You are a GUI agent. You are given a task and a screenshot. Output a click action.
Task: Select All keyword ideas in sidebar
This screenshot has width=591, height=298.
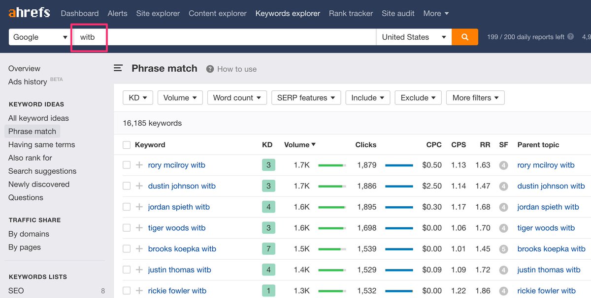(x=38, y=118)
